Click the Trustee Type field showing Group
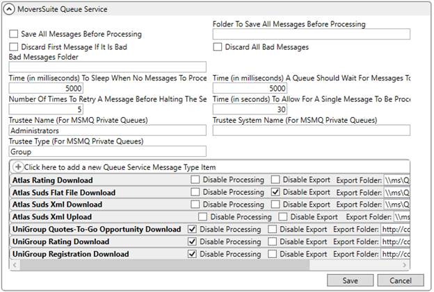 tap(107, 151)
